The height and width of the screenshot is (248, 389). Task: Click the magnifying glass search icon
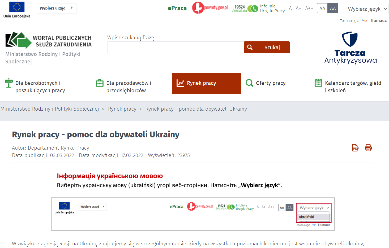coord(250,47)
